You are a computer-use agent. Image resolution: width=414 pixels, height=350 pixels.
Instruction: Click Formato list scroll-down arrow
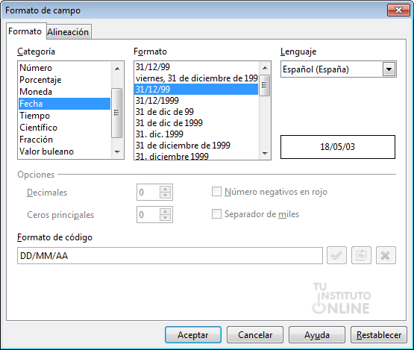pyautogui.click(x=265, y=153)
